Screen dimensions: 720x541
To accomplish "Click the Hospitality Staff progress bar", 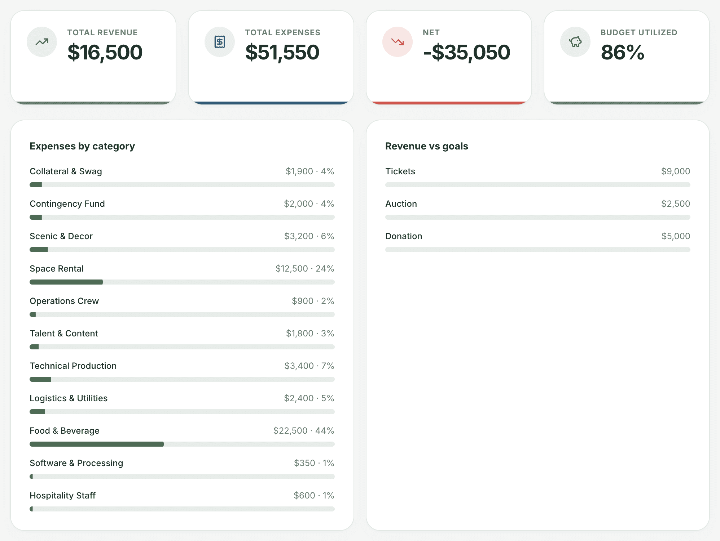I will 182,509.
